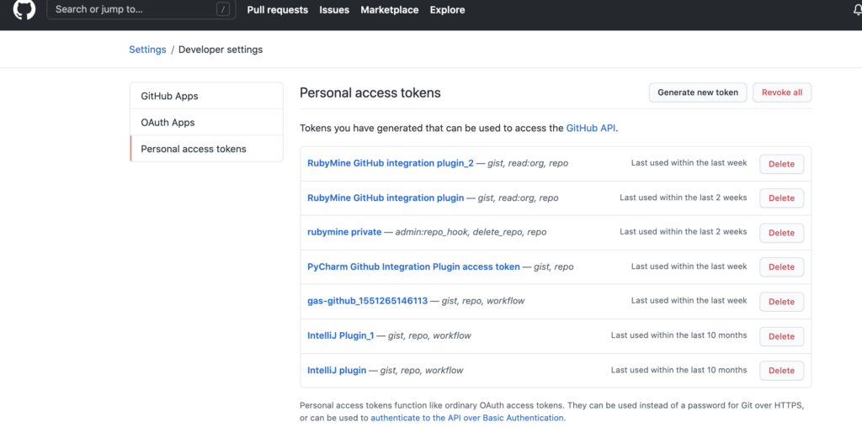The height and width of the screenshot is (427, 862).
Task: Open Pull requests in top navigation
Action: [x=278, y=10]
